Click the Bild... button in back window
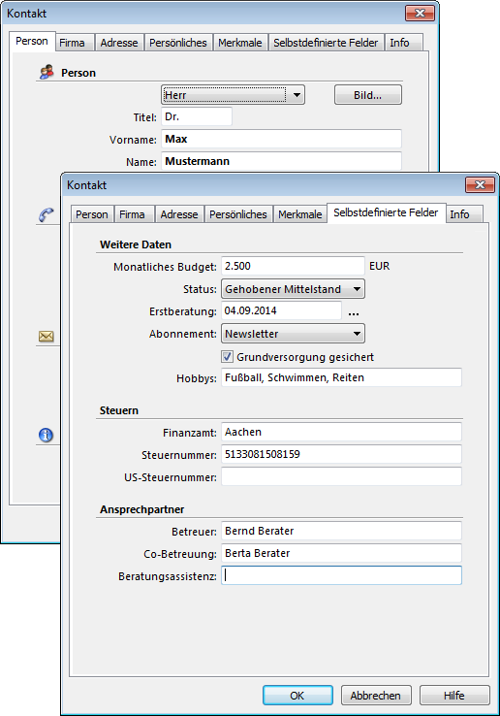 [x=368, y=95]
